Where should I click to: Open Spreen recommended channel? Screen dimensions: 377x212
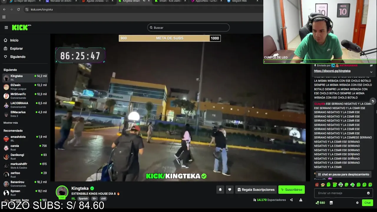point(25,193)
